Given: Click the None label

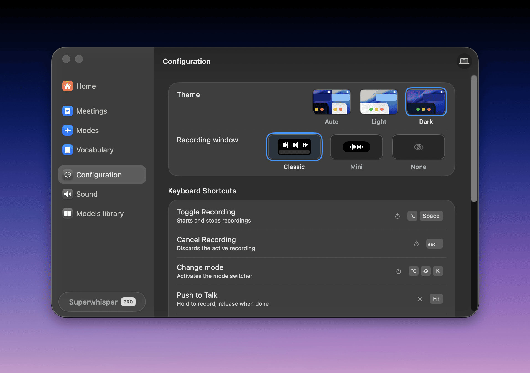Looking at the screenshot, I should 419,167.
